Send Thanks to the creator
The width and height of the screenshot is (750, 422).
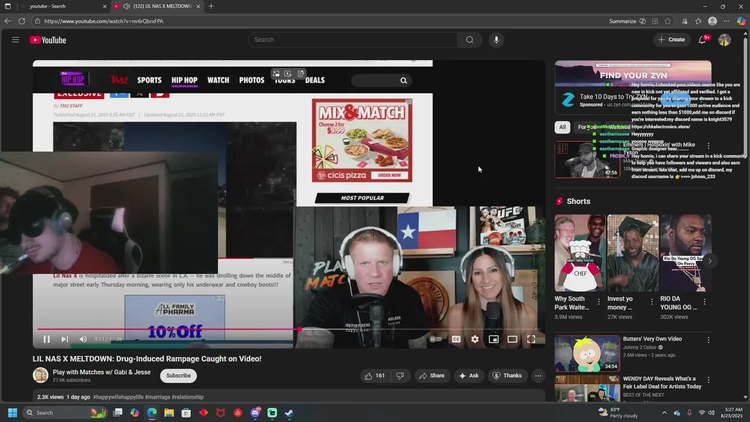tap(507, 376)
